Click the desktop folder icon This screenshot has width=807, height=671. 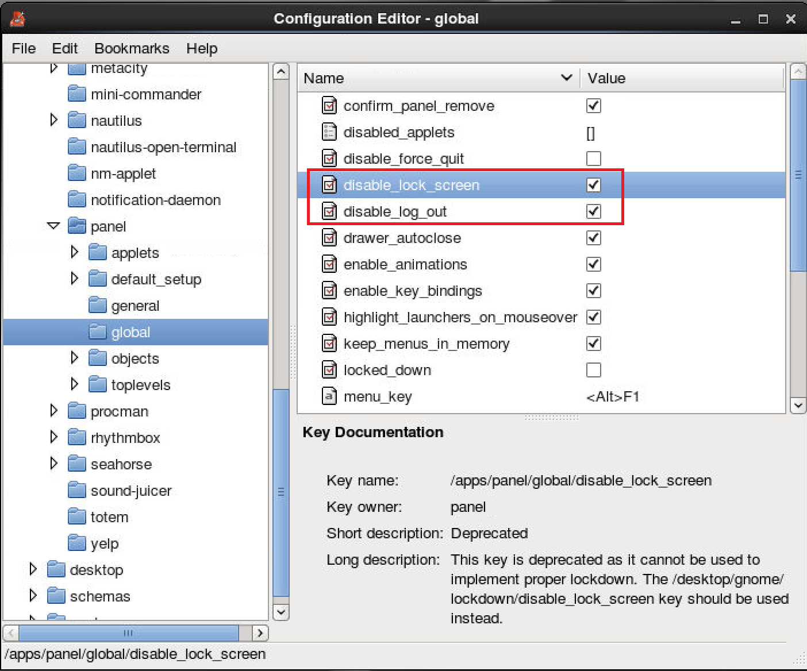pyautogui.click(x=56, y=569)
